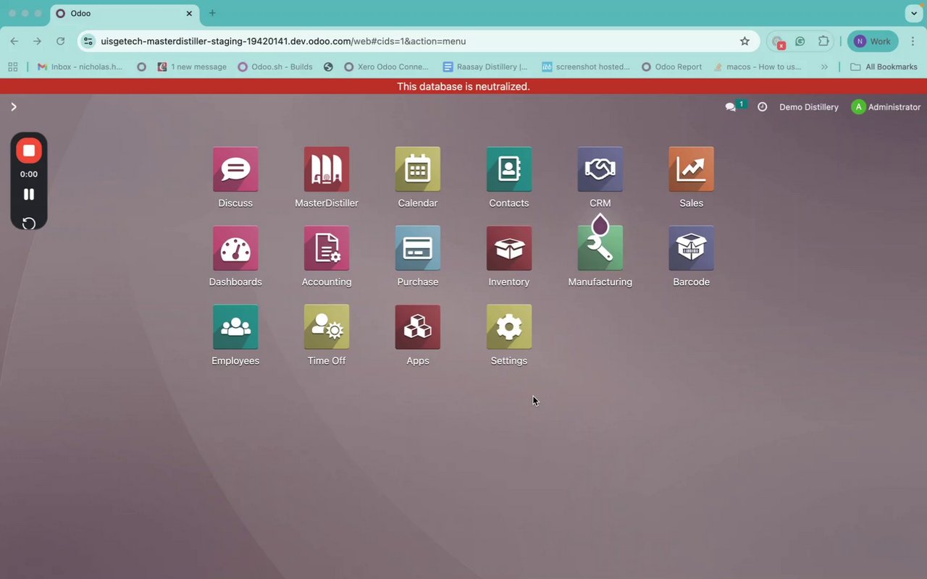Viewport: 927px width, 579px height.
Task: Open the macos - How to use bookmark
Action: coord(758,67)
